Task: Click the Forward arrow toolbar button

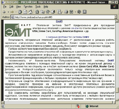Action: point(12,12)
